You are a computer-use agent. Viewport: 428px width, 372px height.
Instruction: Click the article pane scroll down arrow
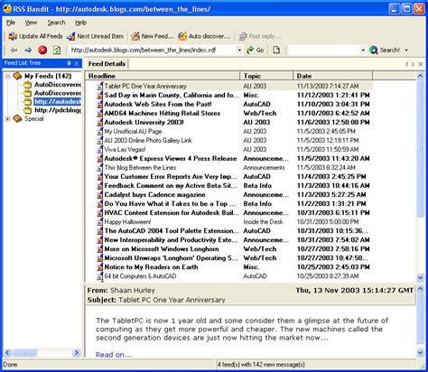[x=421, y=352]
